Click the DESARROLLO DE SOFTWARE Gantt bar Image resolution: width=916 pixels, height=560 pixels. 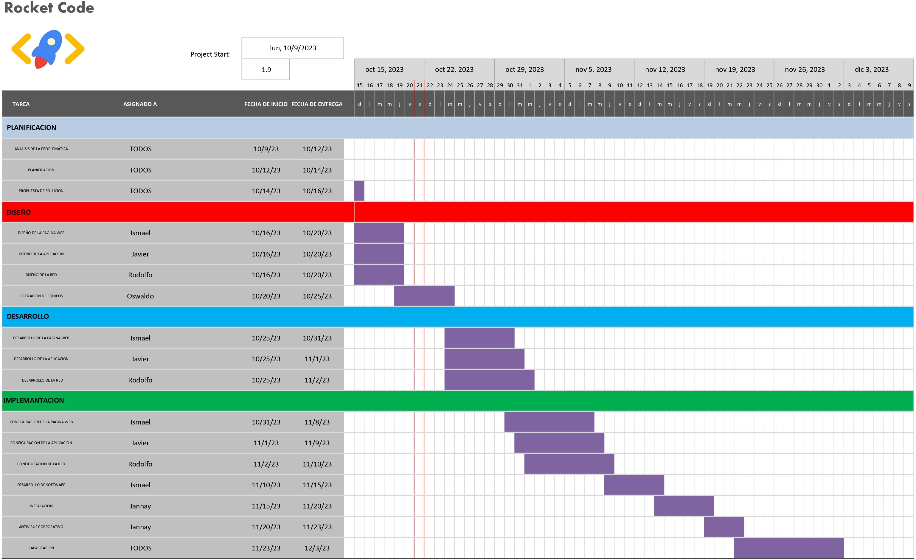634,485
